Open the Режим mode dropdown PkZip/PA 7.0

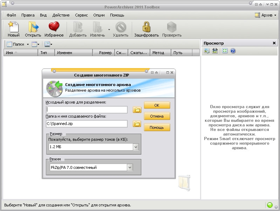click(x=130, y=168)
